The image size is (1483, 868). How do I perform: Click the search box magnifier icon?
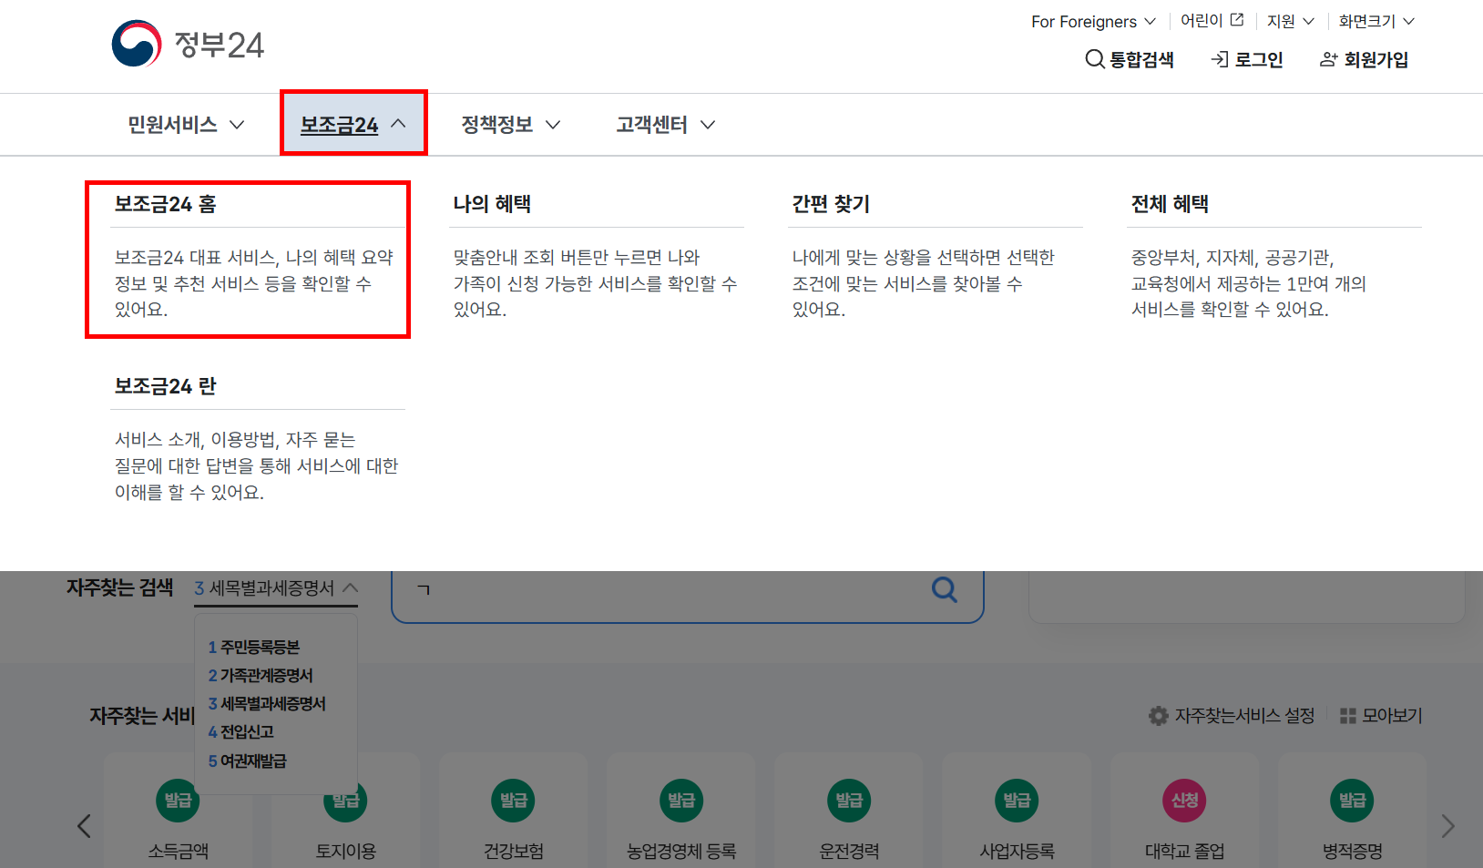coord(945,589)
